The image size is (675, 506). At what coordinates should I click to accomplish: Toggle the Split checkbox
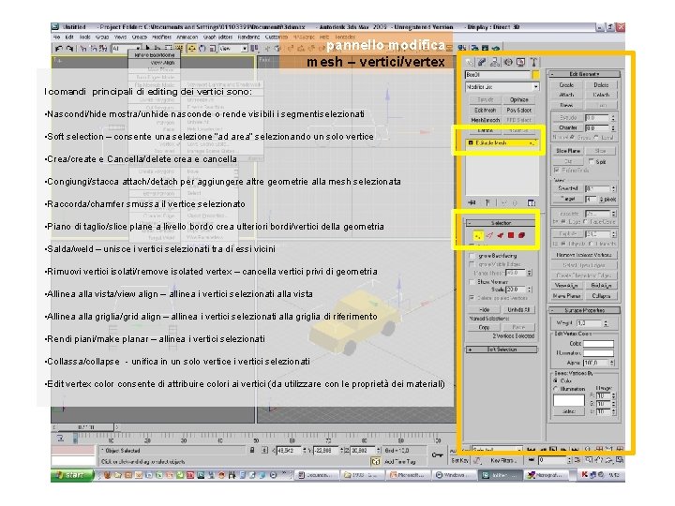click(x=591, y=162)
